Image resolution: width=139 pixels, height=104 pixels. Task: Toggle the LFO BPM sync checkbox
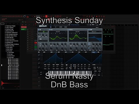(x=74, y=65)
